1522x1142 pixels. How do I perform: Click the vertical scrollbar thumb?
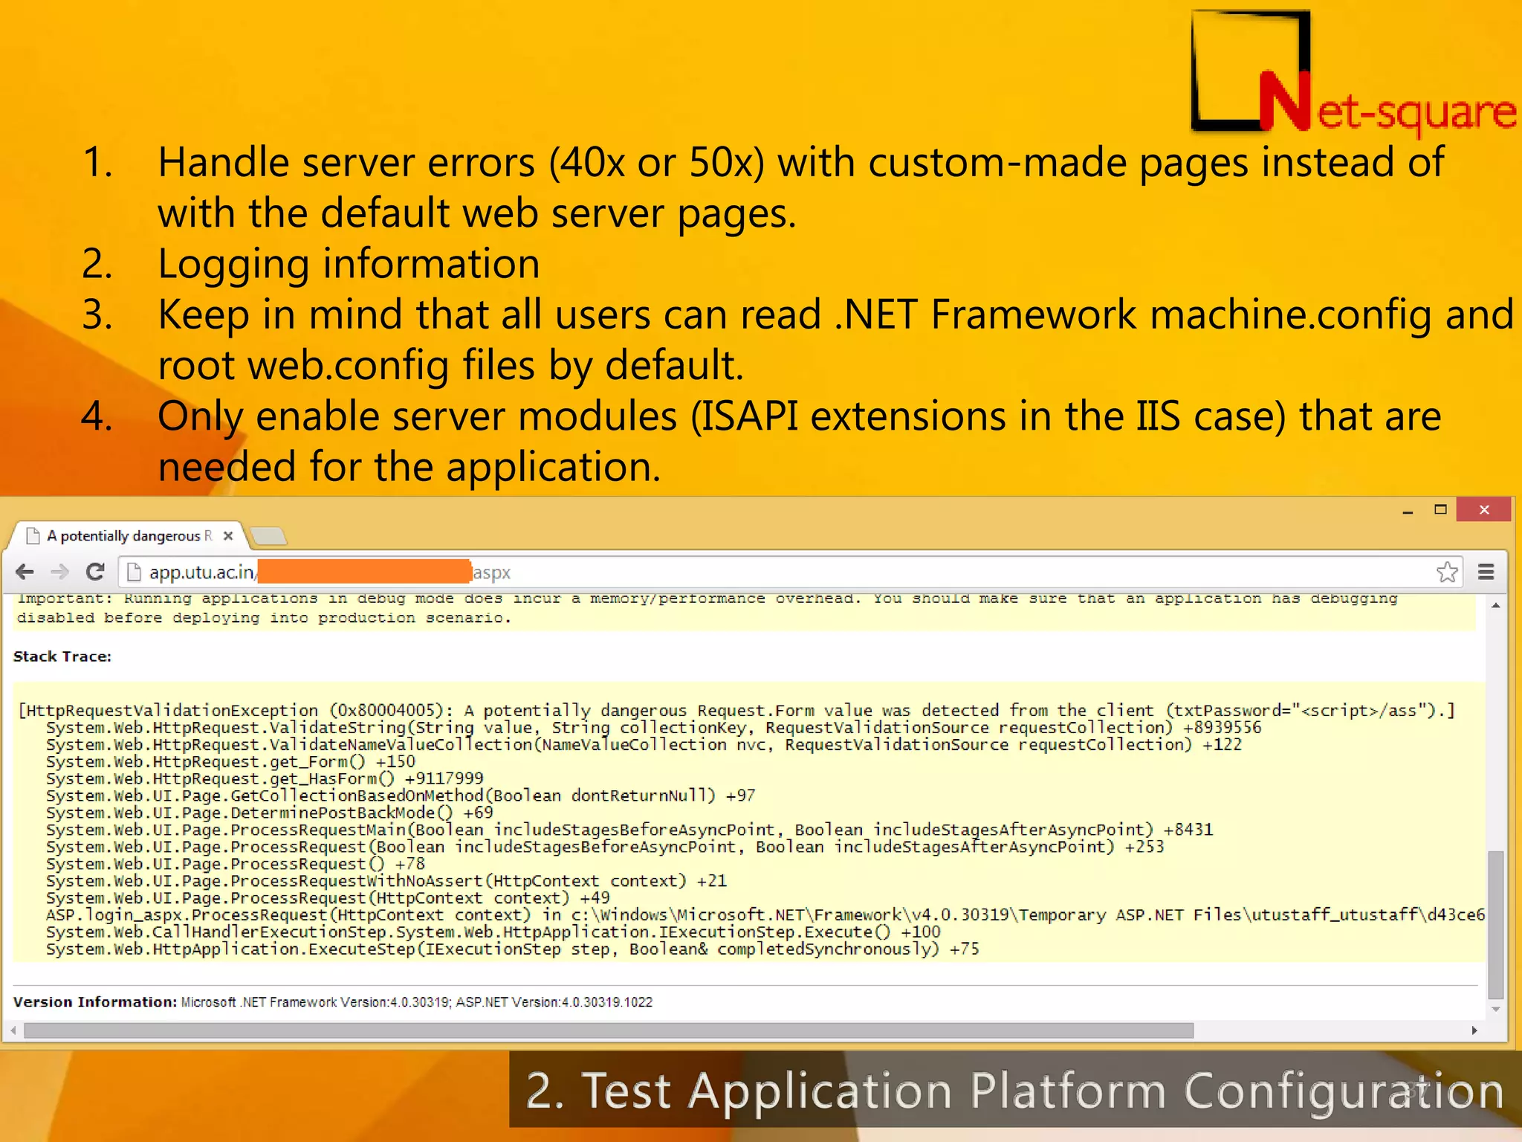pos(1495,926)
